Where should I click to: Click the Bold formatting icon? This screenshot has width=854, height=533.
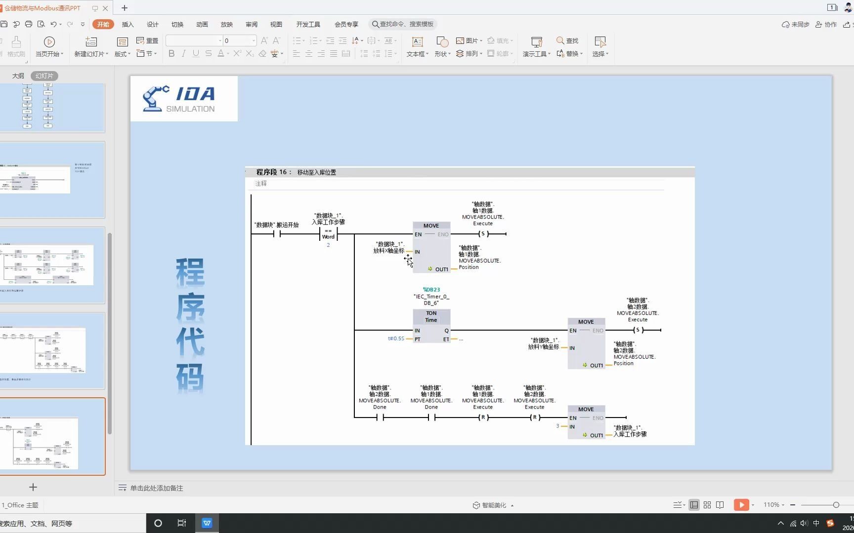point(171,53)
